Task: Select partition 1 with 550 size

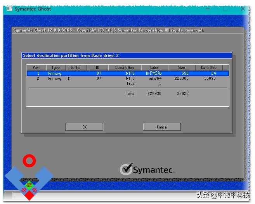Action: point(127,73)
